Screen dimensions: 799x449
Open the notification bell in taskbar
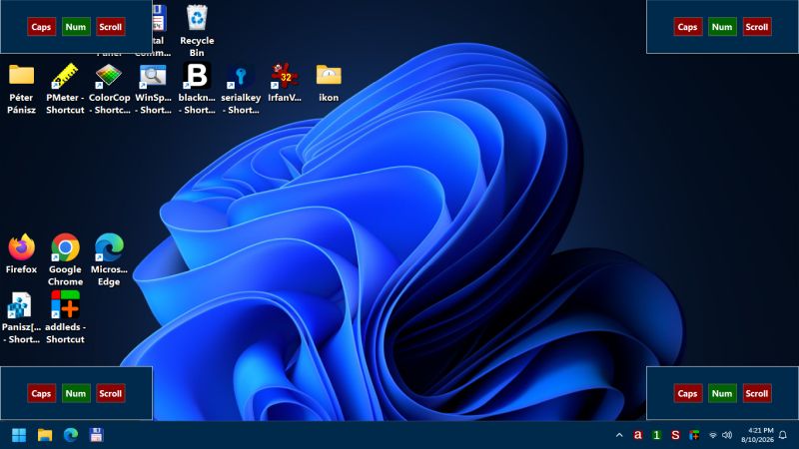tap(783, 435)
